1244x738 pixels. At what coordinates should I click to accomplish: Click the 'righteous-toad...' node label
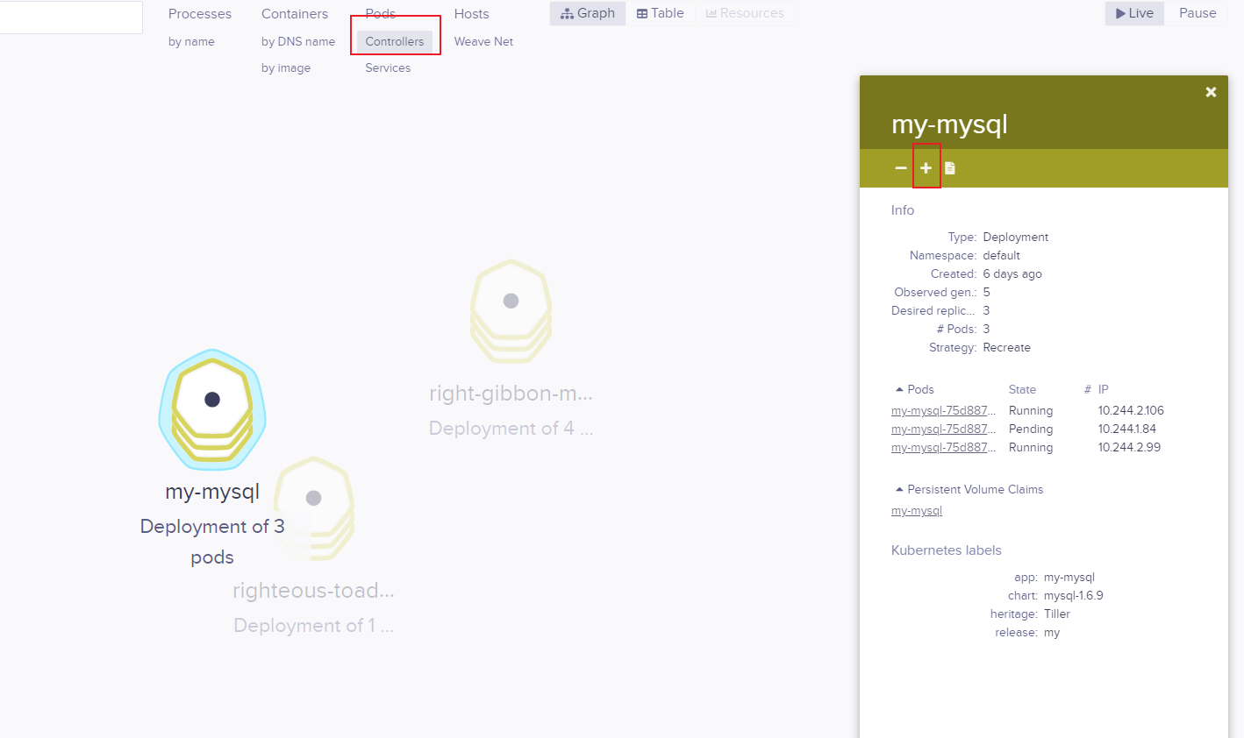click(314, 591)
